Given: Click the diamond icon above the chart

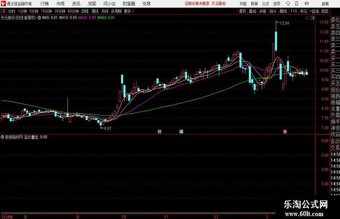Looking at the screenshot, I should point(307,18).
